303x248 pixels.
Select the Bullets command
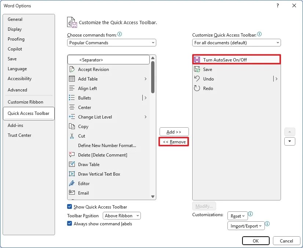[x=84, y=98]
